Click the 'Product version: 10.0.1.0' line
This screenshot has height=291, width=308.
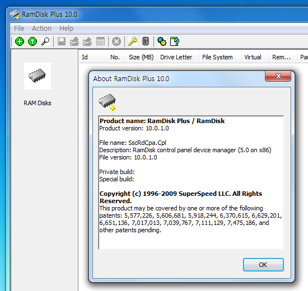pyautogui.click(x=134, y=128)
